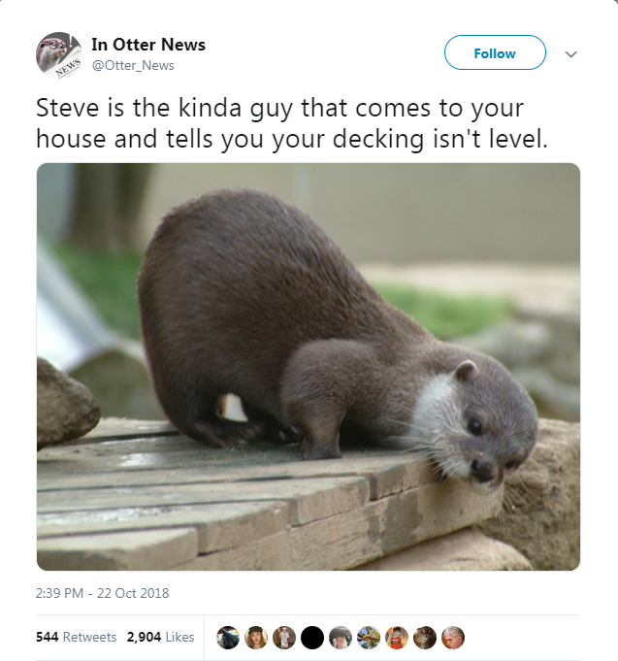View the 544 Retweets list

tap(77, 637)
